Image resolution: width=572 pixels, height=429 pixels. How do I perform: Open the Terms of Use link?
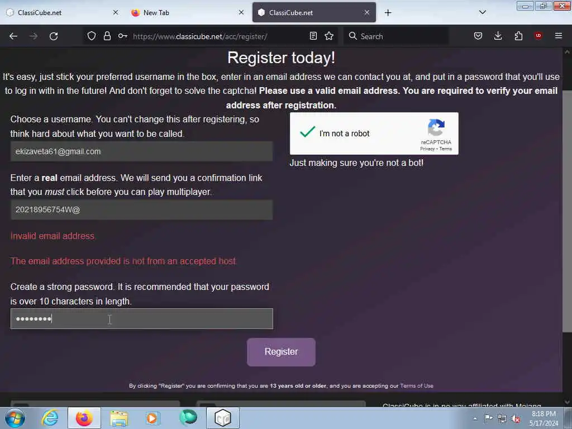(417, 386)
